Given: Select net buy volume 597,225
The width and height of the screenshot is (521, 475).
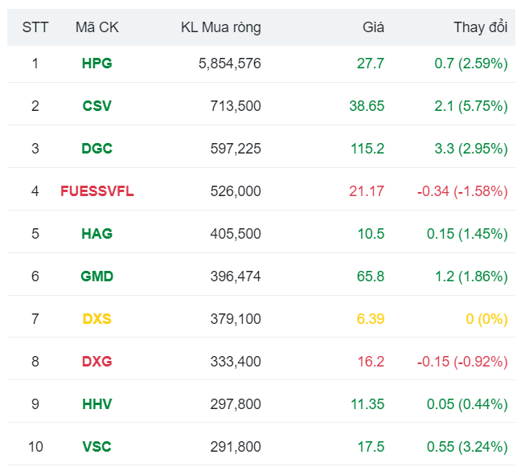Looking at the screenshot, I should 236,149.
